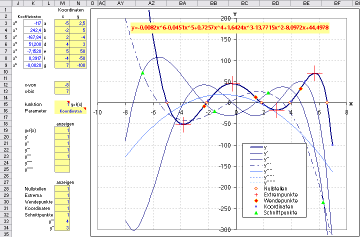Select the x² coefficient cell -167,84
360x237 pixels.
tap(33, 36)
